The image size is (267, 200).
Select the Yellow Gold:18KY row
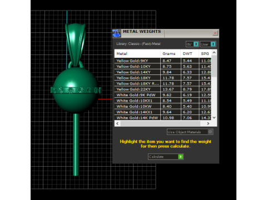163,78
